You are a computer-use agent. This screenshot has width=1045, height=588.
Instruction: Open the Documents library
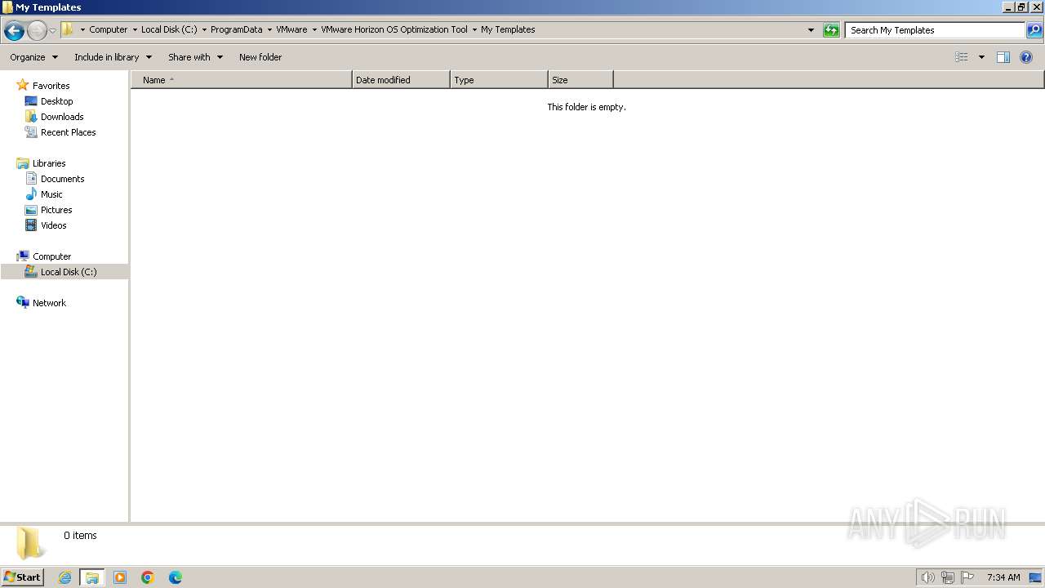pyautogui.click(x=62, y=179)
